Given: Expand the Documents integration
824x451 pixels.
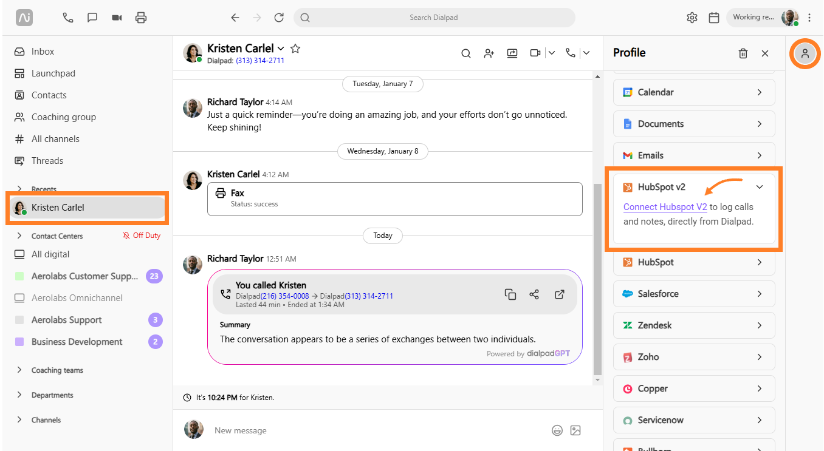Looking at the screenshot, I should coord(694,124).
